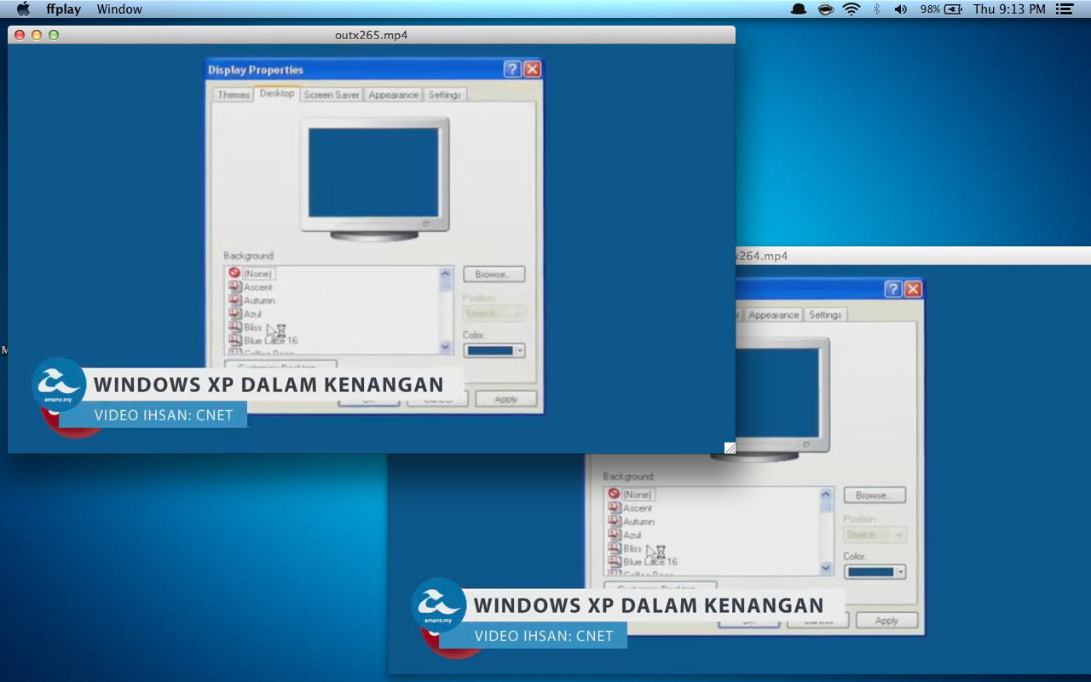Click Background list down arrow in x264.mp4

point(825,568)
